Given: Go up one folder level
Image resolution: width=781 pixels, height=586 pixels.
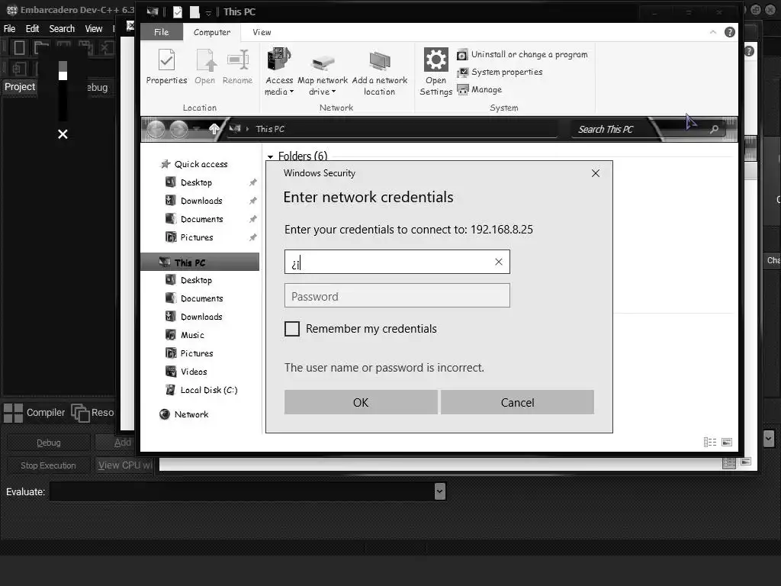Looking at the screenshot, I should [214, 129].
